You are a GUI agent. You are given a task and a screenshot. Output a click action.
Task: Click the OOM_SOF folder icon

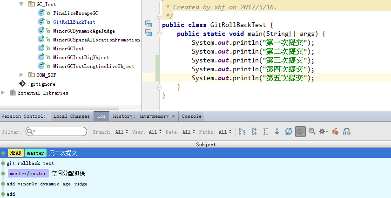(x=32, y=75)
